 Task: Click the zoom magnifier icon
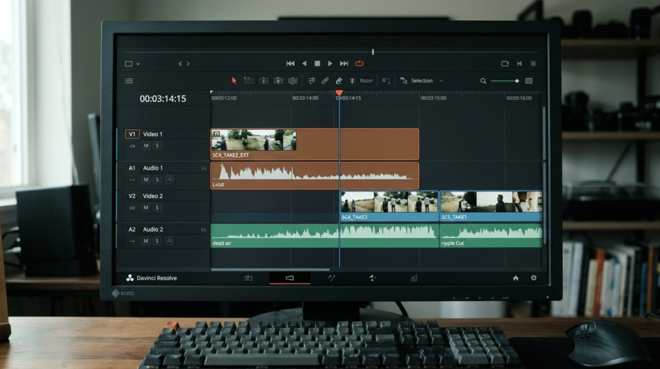click(x=483, y=81)
